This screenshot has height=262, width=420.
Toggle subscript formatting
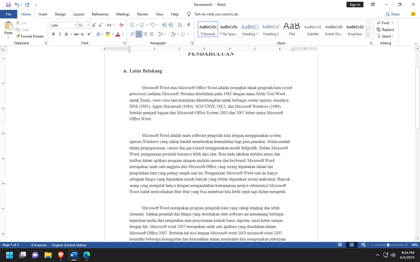tap(83, 34)
